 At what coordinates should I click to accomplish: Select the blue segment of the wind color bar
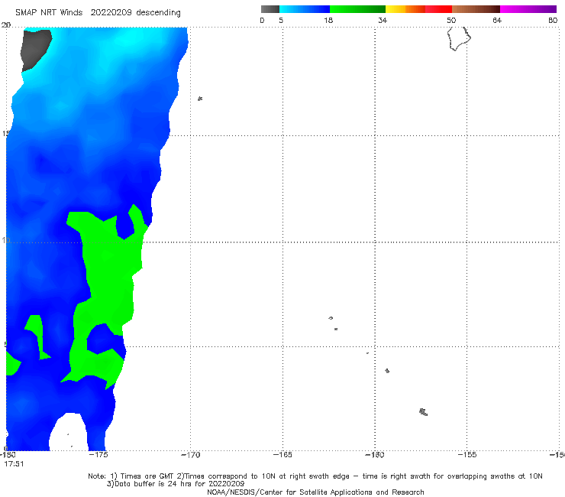[305, 9]
